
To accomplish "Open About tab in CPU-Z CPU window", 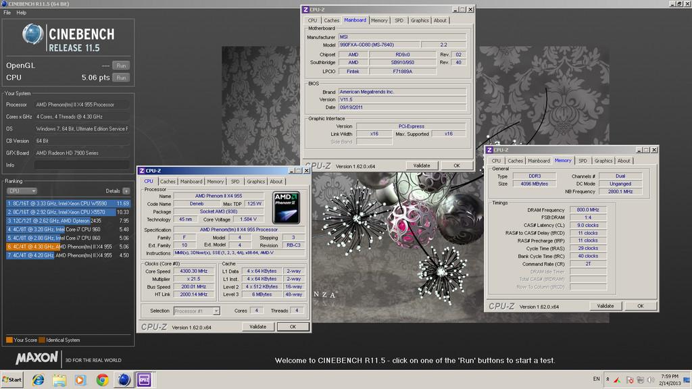I will [276, 182].
